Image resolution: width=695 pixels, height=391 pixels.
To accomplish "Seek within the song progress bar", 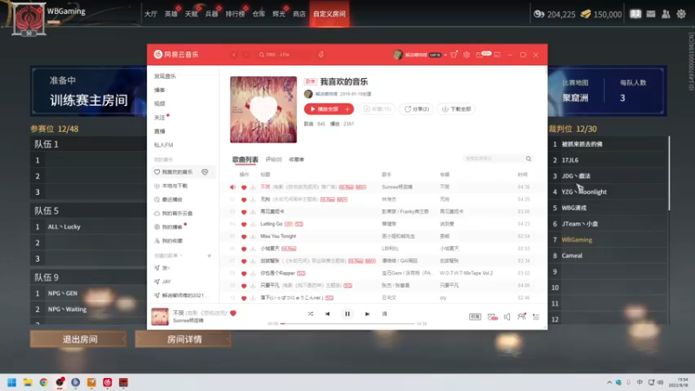I will 347,323.
